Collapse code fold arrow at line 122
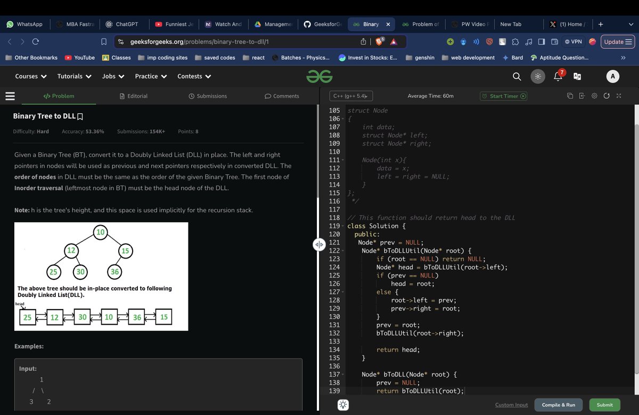 coord(343,251)
